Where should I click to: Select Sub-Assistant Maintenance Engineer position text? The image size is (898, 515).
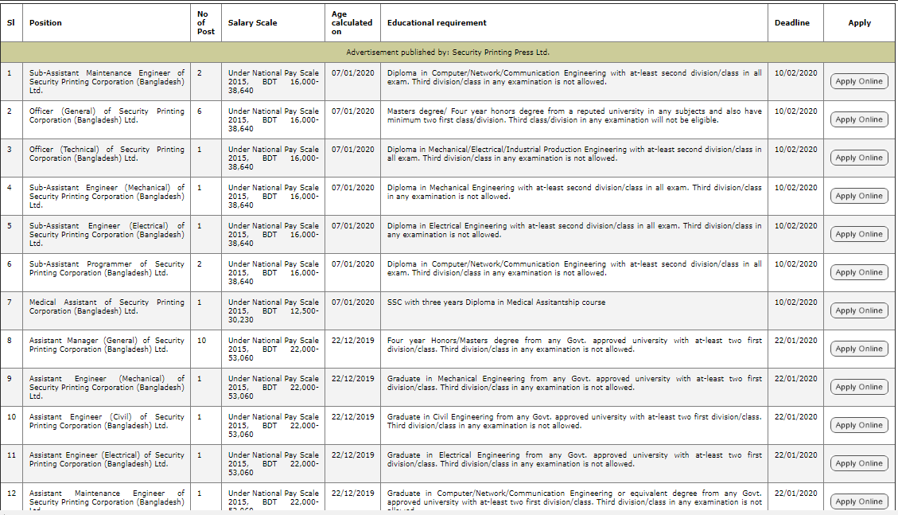(107, 82)
